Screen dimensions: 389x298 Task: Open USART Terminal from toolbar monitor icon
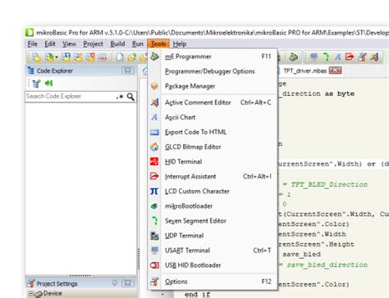(x=313, y=56)
